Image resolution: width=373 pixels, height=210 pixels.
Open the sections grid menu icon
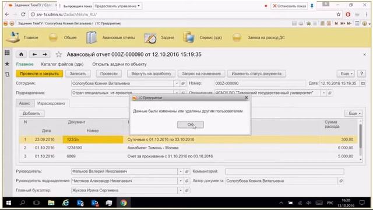pos(7,53)
